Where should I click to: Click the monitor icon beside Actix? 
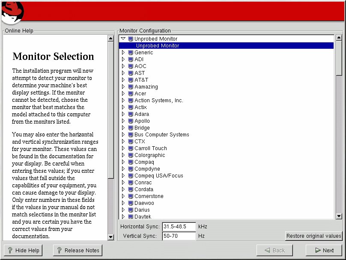(x=131, y=107)
